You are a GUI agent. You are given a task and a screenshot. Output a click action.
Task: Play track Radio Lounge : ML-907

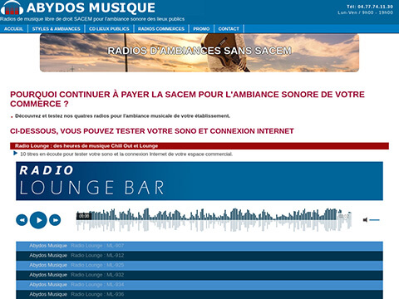[199, 246]
